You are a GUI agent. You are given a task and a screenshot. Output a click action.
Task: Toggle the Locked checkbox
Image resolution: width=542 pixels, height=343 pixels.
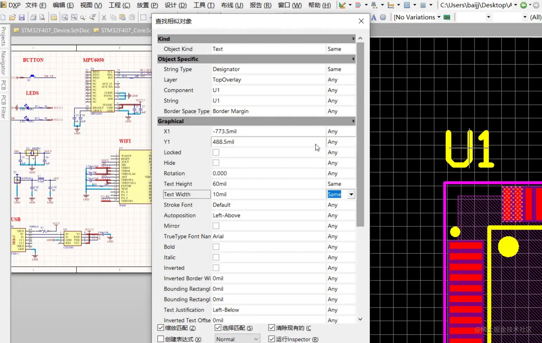coord(216,152)
